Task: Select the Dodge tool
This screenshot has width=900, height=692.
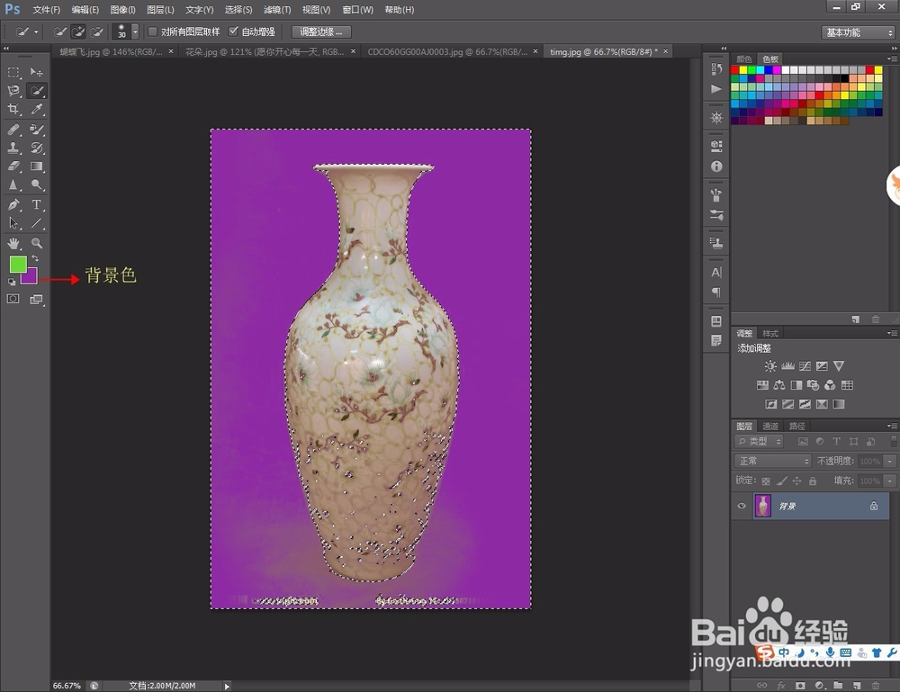Action: click(x=37, y=184)
